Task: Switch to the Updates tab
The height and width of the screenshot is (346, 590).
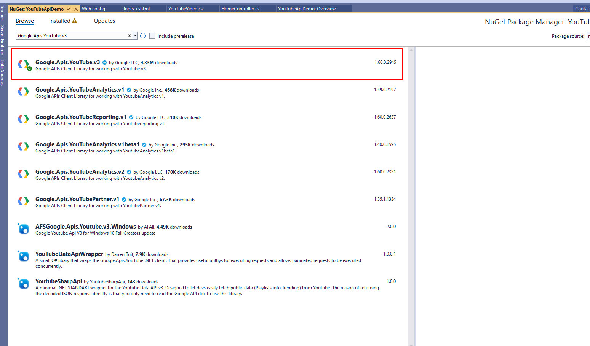Action: pos(104,21)
